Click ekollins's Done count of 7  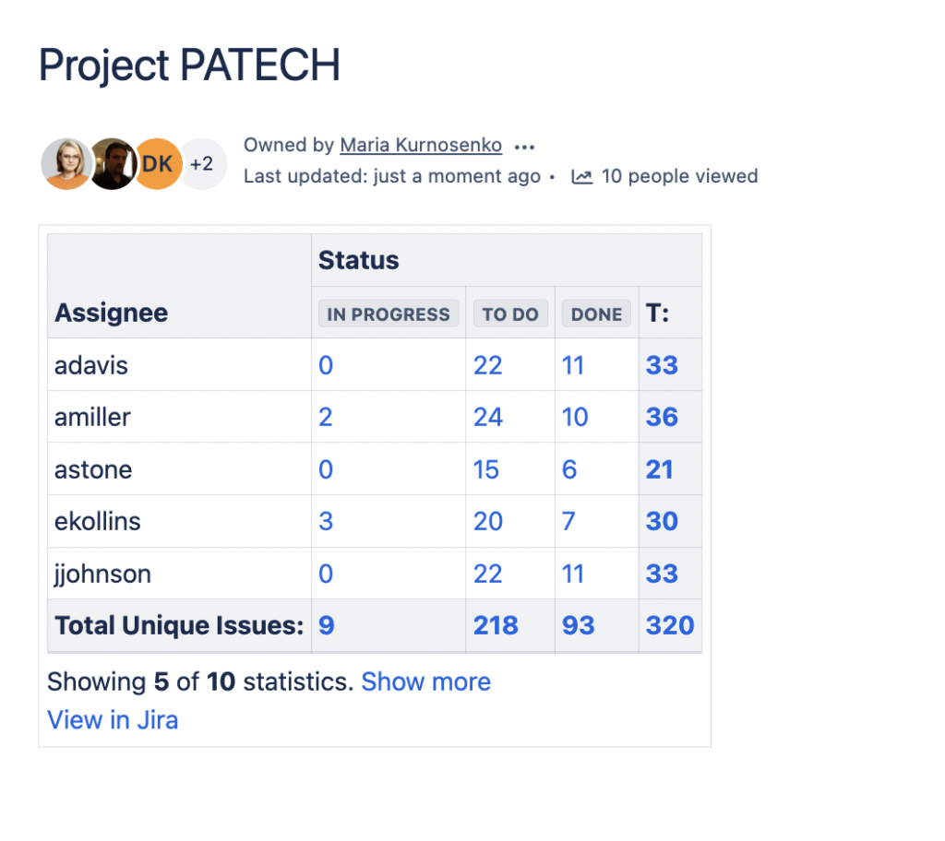tap(568, 521)
